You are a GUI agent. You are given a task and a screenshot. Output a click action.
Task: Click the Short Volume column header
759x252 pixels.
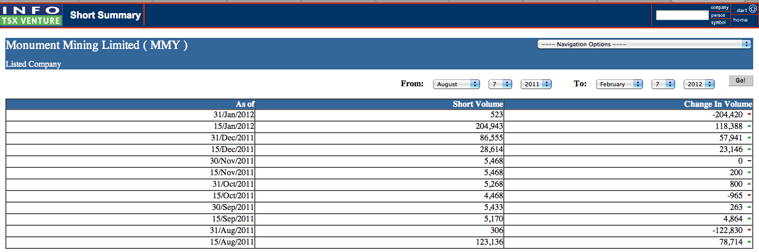[379, 104]
